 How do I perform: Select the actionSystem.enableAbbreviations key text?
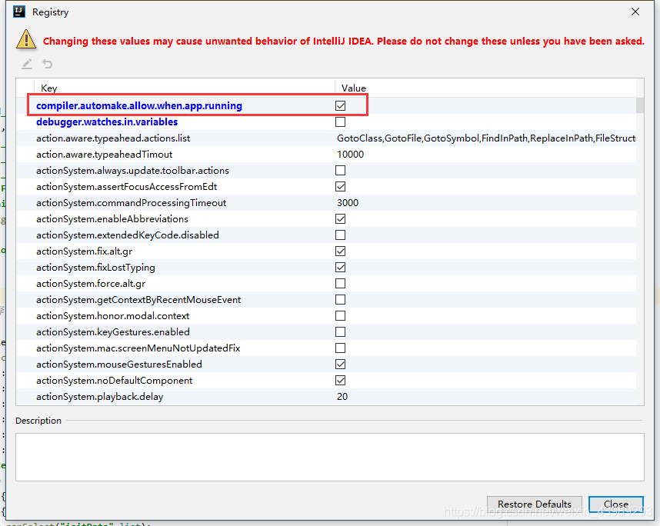click(x=112, y=219)
